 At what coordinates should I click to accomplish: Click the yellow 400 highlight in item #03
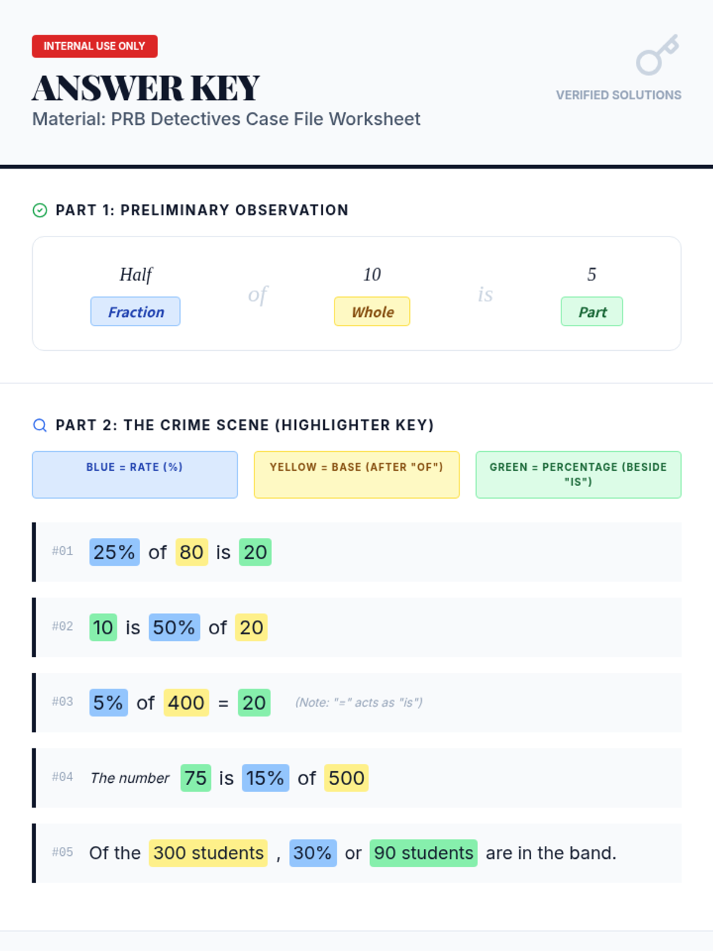(x=186, y=703)
